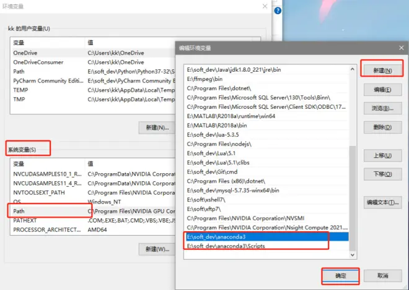Select the E:\soft_dev\Lua\5.1 entry
This screenshot has height=290, width=409.
click(266, 153)
